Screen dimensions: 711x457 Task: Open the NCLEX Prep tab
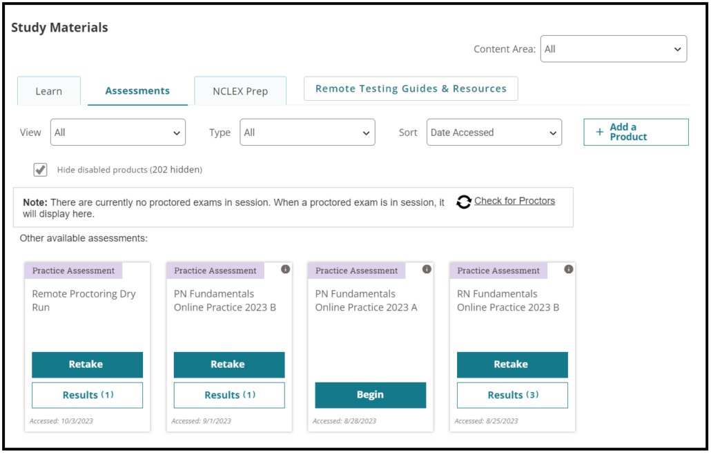click(240, 91)
